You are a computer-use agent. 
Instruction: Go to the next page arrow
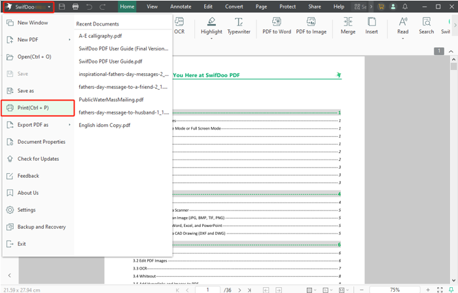[239, 290]
